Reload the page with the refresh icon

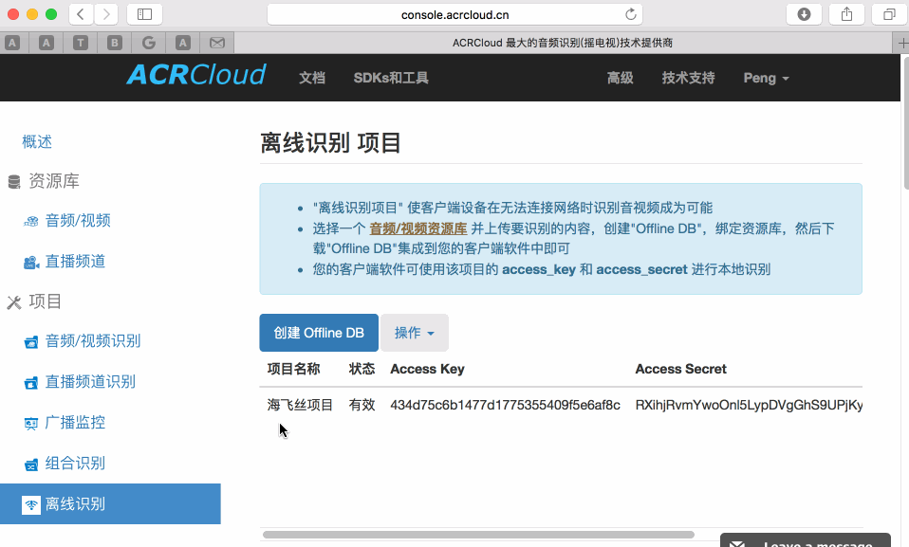(x=631, y=14)
